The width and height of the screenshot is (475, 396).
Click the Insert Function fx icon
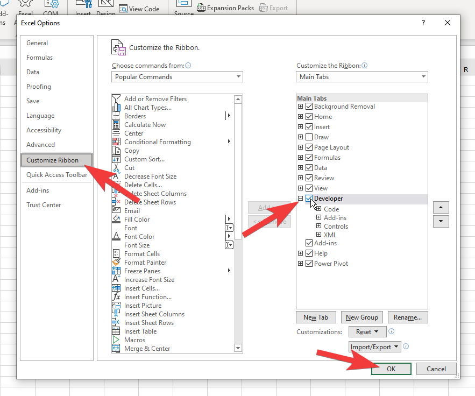coord(116,297)
